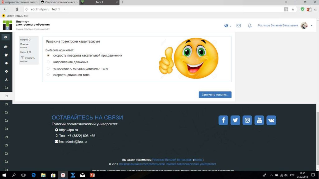Click 'Закончить попытку...' button

point(215,95)
